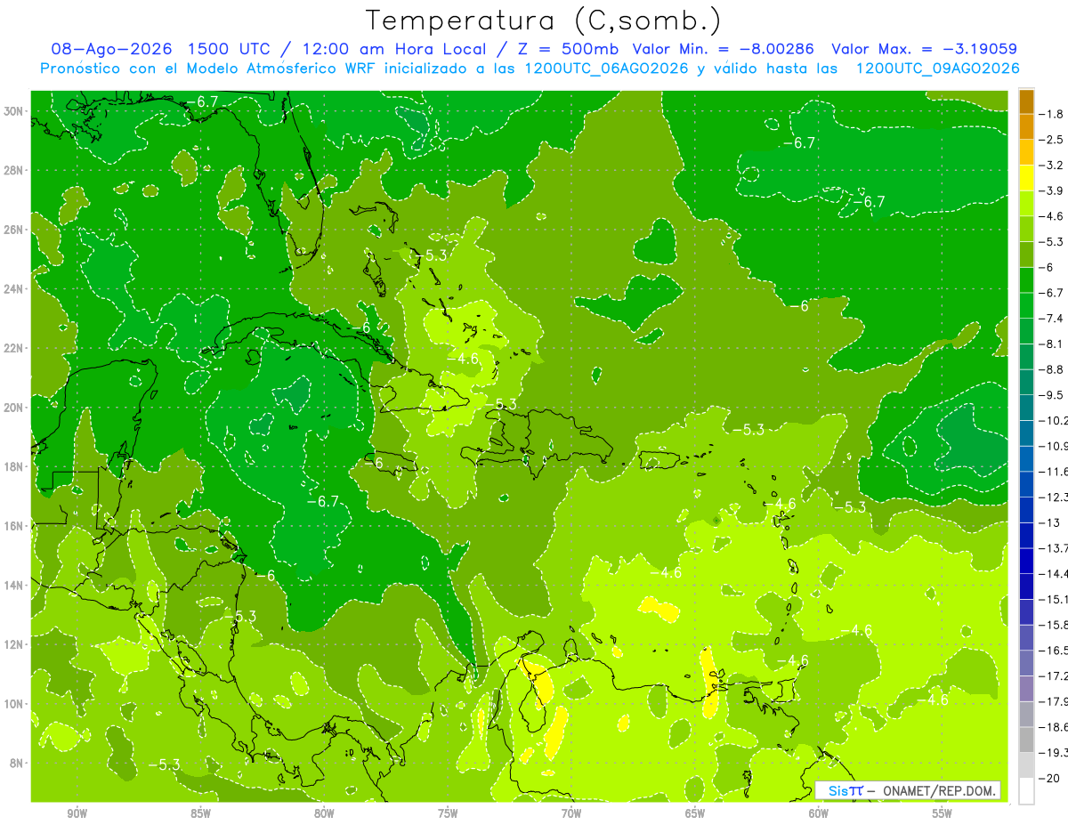Click the '1500 UTC' time text

coord(231,49)
